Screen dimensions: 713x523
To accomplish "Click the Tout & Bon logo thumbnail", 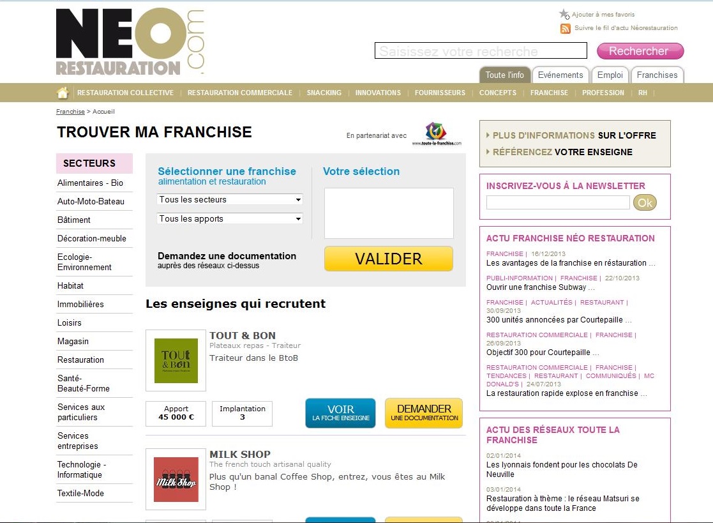I will coord(176,360).
